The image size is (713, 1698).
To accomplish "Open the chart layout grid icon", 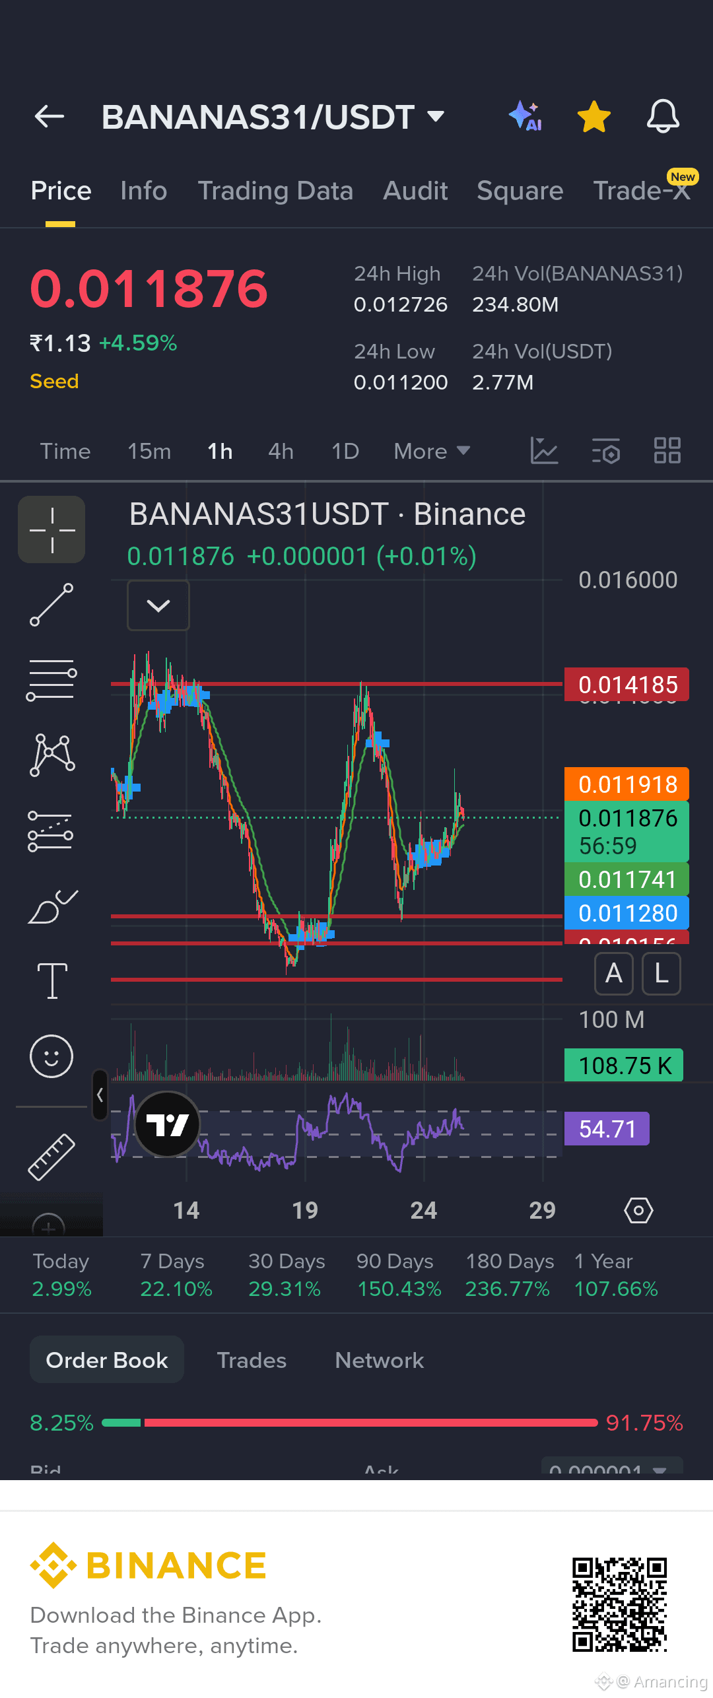I will pos(667,451).
